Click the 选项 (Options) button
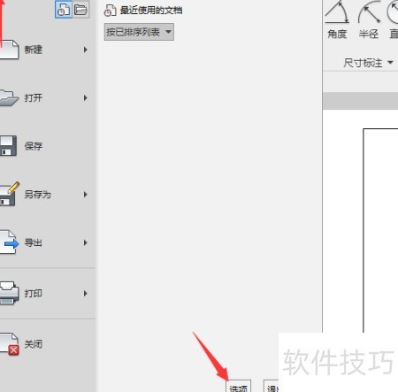The image size is (398, 392). pyautogui.click(x=239, y=387)
